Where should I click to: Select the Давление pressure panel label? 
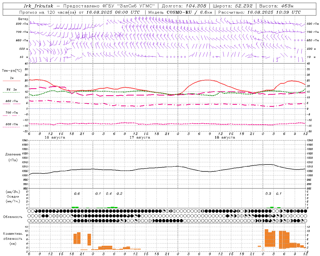point(13,154)
